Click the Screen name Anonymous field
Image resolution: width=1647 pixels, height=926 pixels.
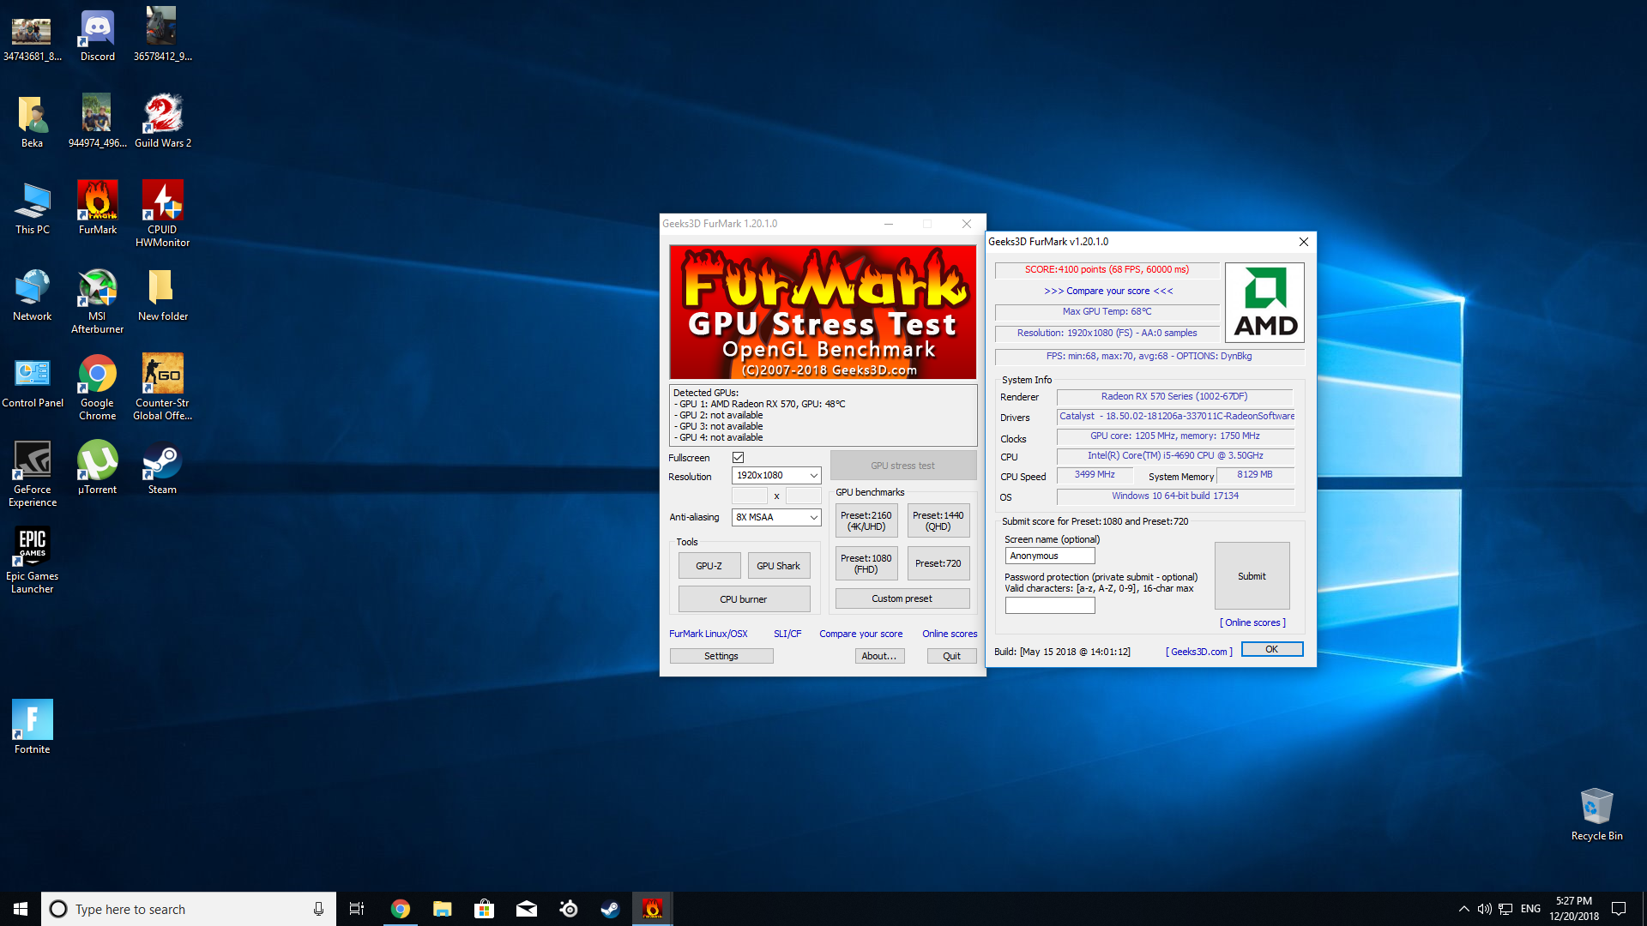tap(1049, 556)
